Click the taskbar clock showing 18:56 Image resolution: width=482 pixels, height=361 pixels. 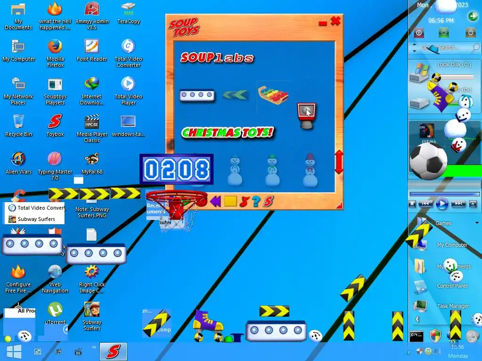pyautogui.click(x=458, y=347)
